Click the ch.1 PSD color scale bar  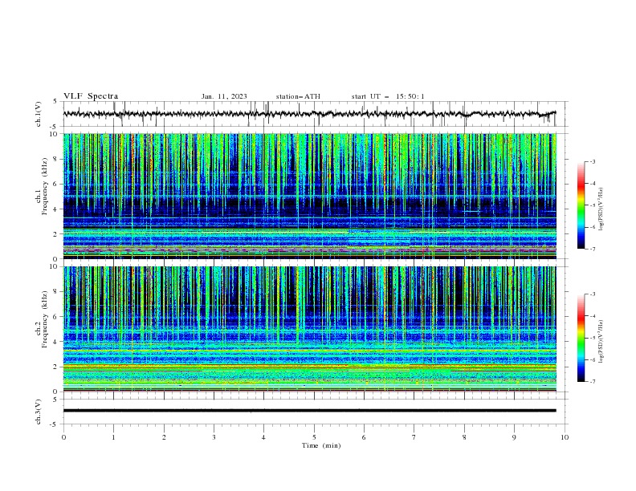581,205
